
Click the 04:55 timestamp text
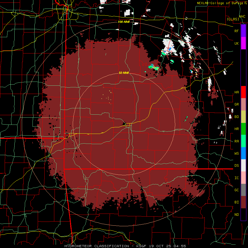[x=180, y=246]
